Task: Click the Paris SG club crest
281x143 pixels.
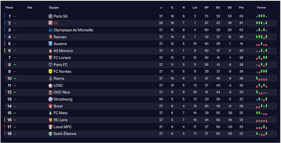Action: coord(51,16)
